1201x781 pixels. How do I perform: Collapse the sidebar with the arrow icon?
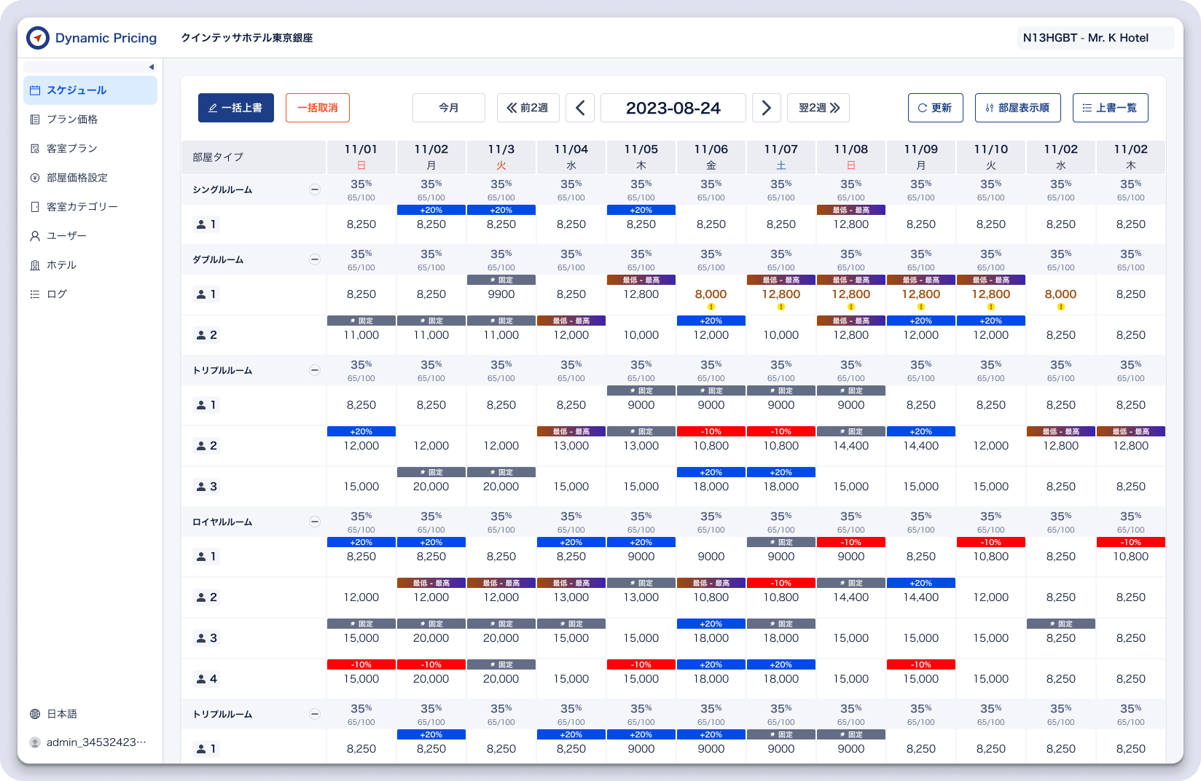(152, 67)
